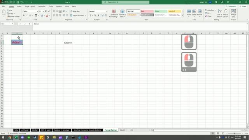
Task: Toggle Middle Align
Action: pyautogui.click(x=57, y=11)
